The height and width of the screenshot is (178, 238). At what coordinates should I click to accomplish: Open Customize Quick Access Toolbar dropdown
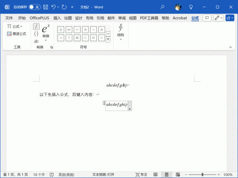(x=72, y=7)
